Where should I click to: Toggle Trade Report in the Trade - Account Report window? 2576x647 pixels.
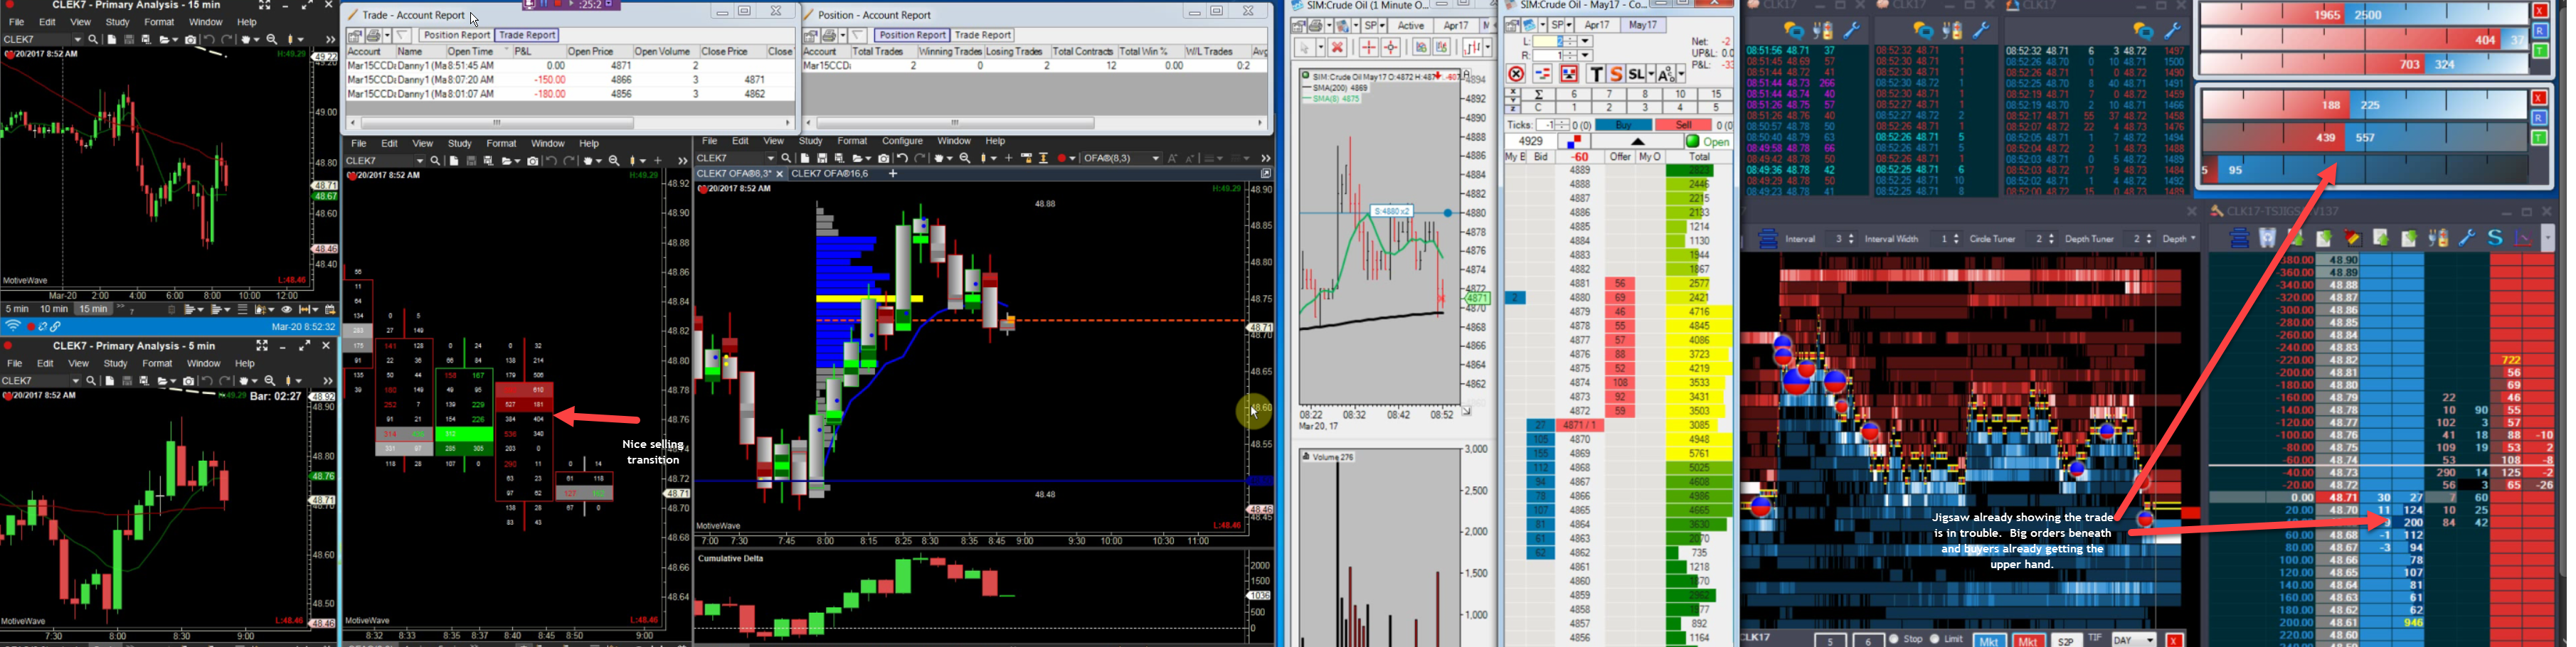tap(527, 36)
